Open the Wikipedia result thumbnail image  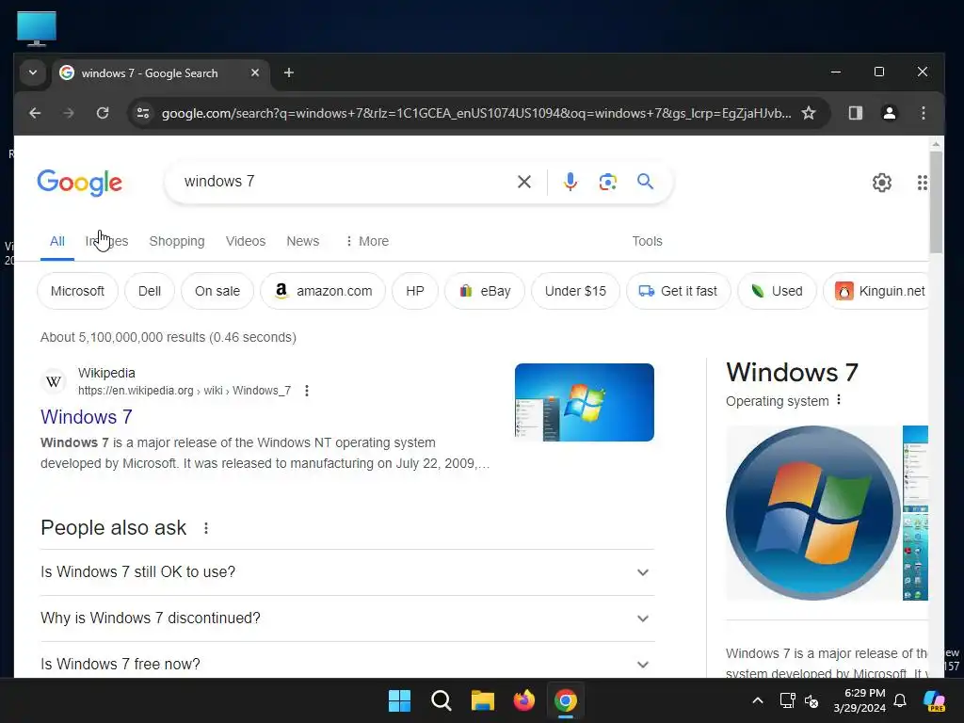pos(584,402)
